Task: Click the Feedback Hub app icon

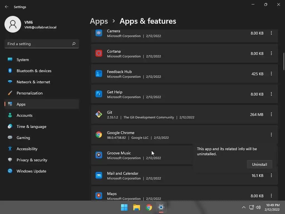Action: click(99, 74)
